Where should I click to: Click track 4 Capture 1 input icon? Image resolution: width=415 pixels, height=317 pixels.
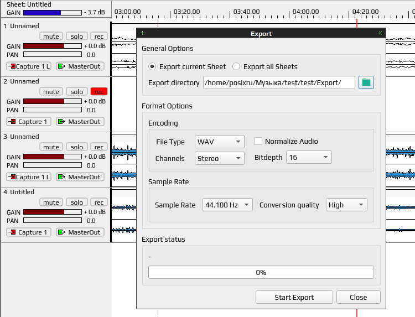coord(12,232)
